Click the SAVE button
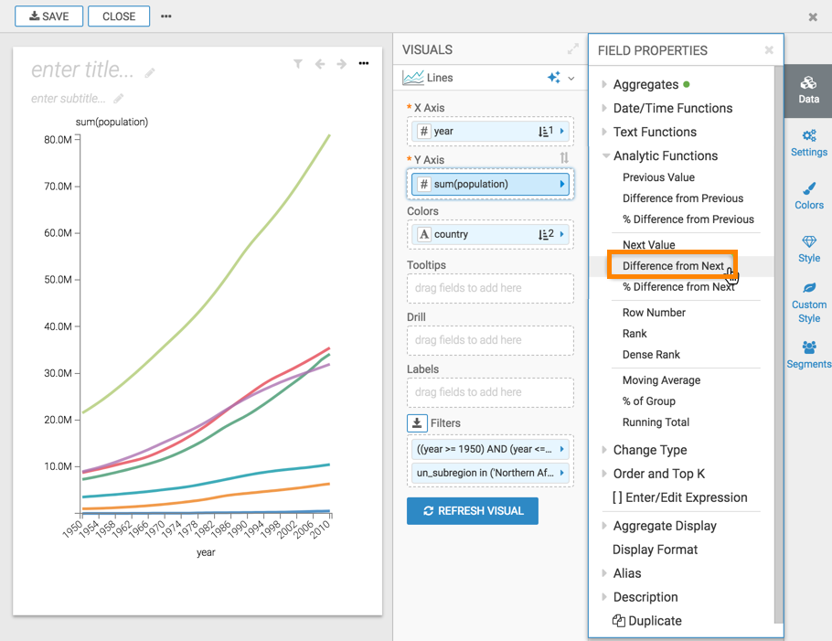Image resolution: width=832 pixels, height=641 pixels. (x=49, y=16)
